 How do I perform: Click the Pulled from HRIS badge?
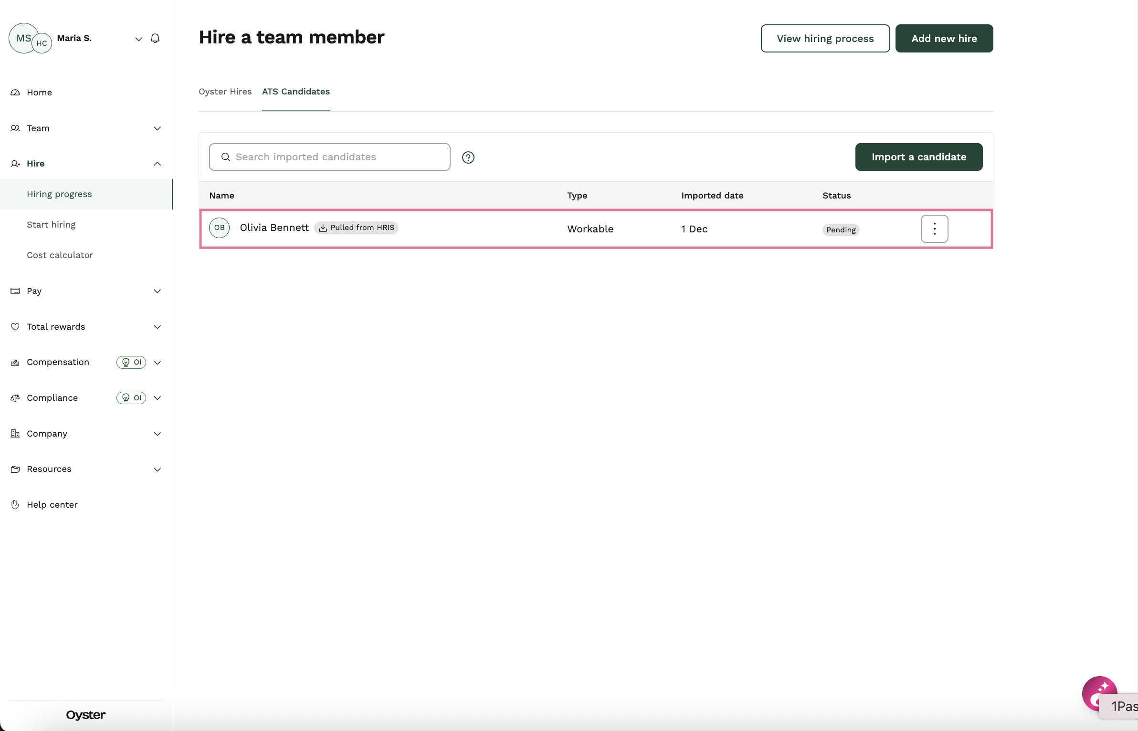[357, 228]
